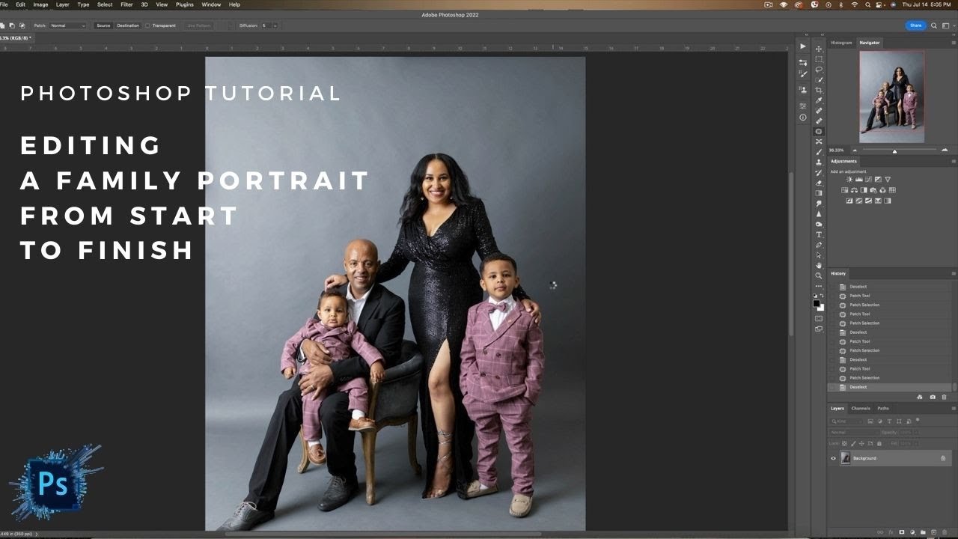Add a layer mask from Layers panel

tap(902, 532)
